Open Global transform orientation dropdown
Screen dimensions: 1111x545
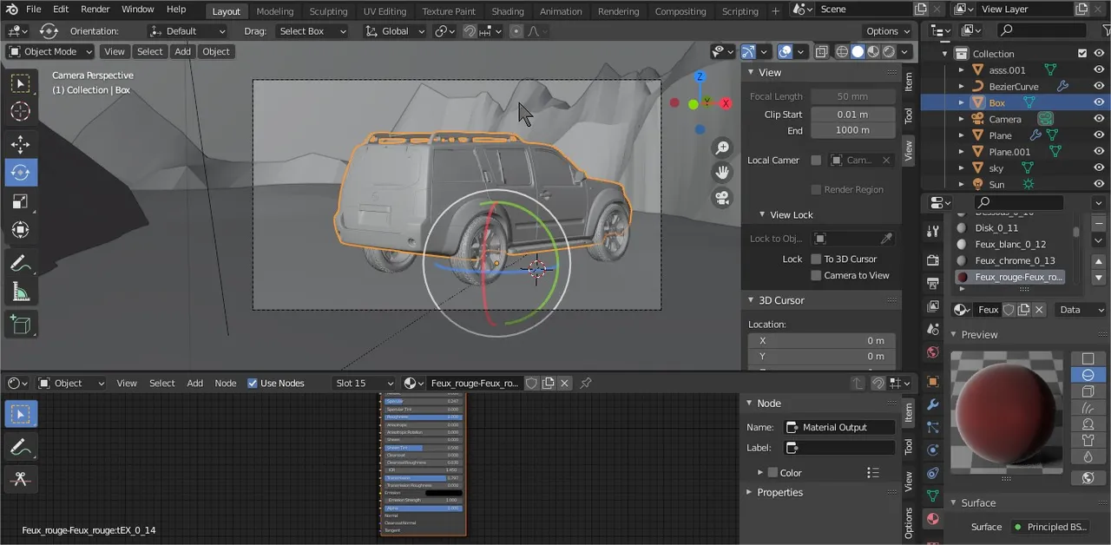tap(396, 30)
